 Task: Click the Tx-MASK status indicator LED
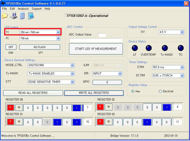click(x=165, y=48)
